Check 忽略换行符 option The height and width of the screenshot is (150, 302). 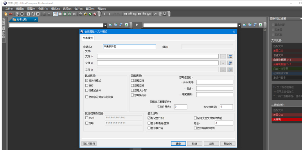(132, 95)
